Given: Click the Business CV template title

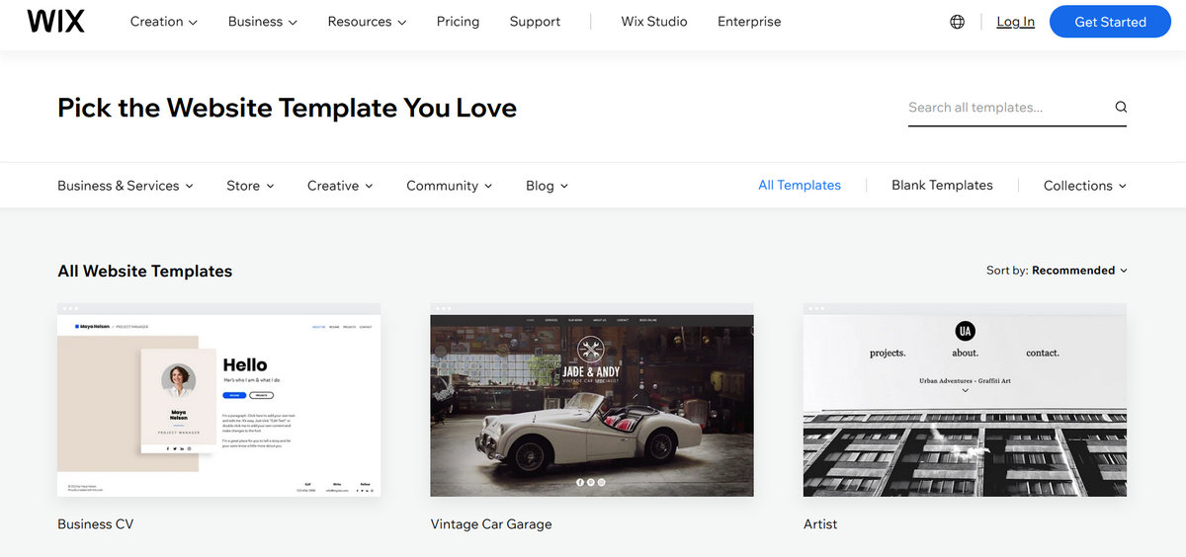Looking at the screenshot, I should (95, 524).
